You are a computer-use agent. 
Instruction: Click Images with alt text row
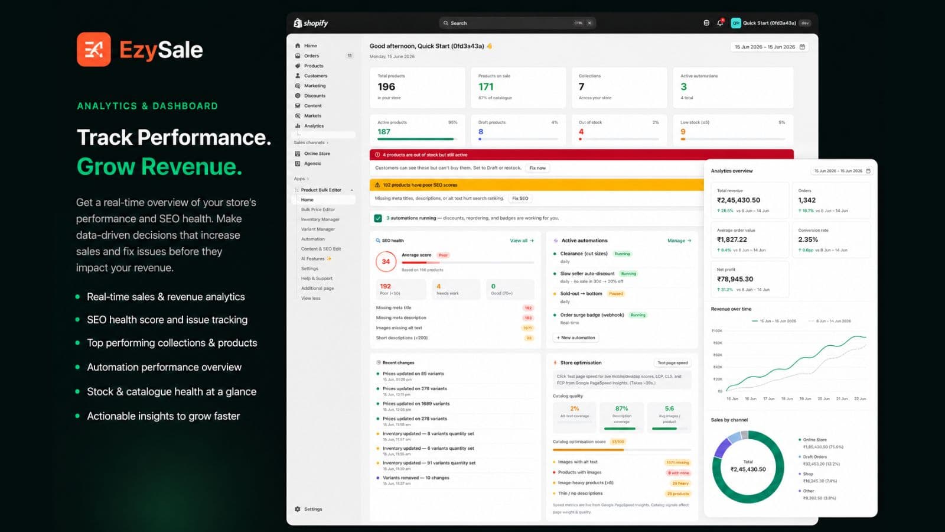pos(622,462)
